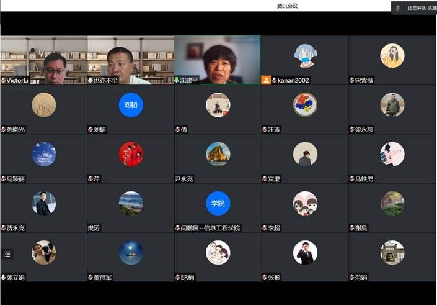
Task: Click the speaker mic icon in top-right indicator
Action: 397,8
